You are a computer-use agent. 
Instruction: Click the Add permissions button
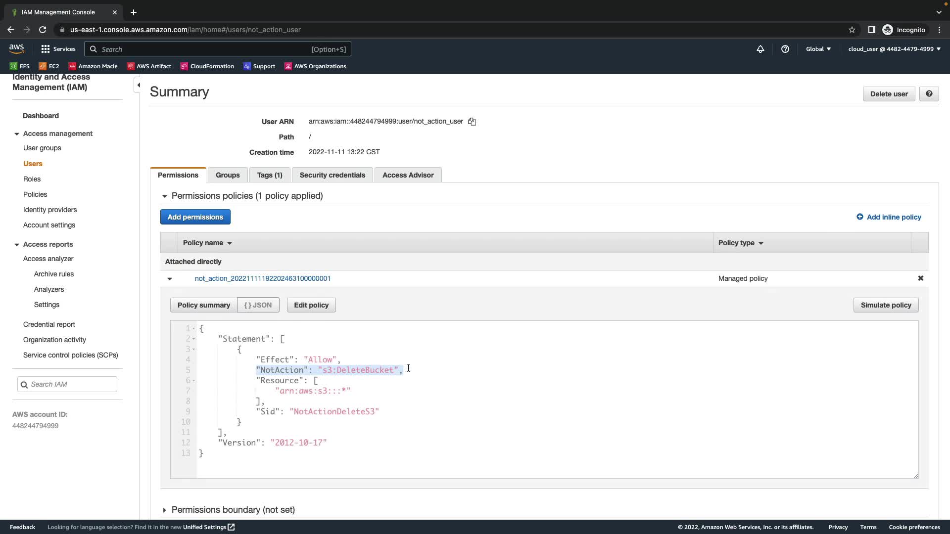[x=195, y=217]
